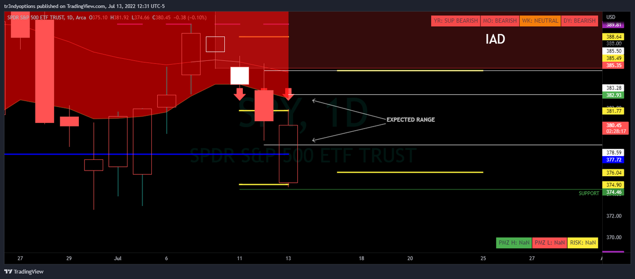Select the YR: SUP BEARISH label

[455, 21]
